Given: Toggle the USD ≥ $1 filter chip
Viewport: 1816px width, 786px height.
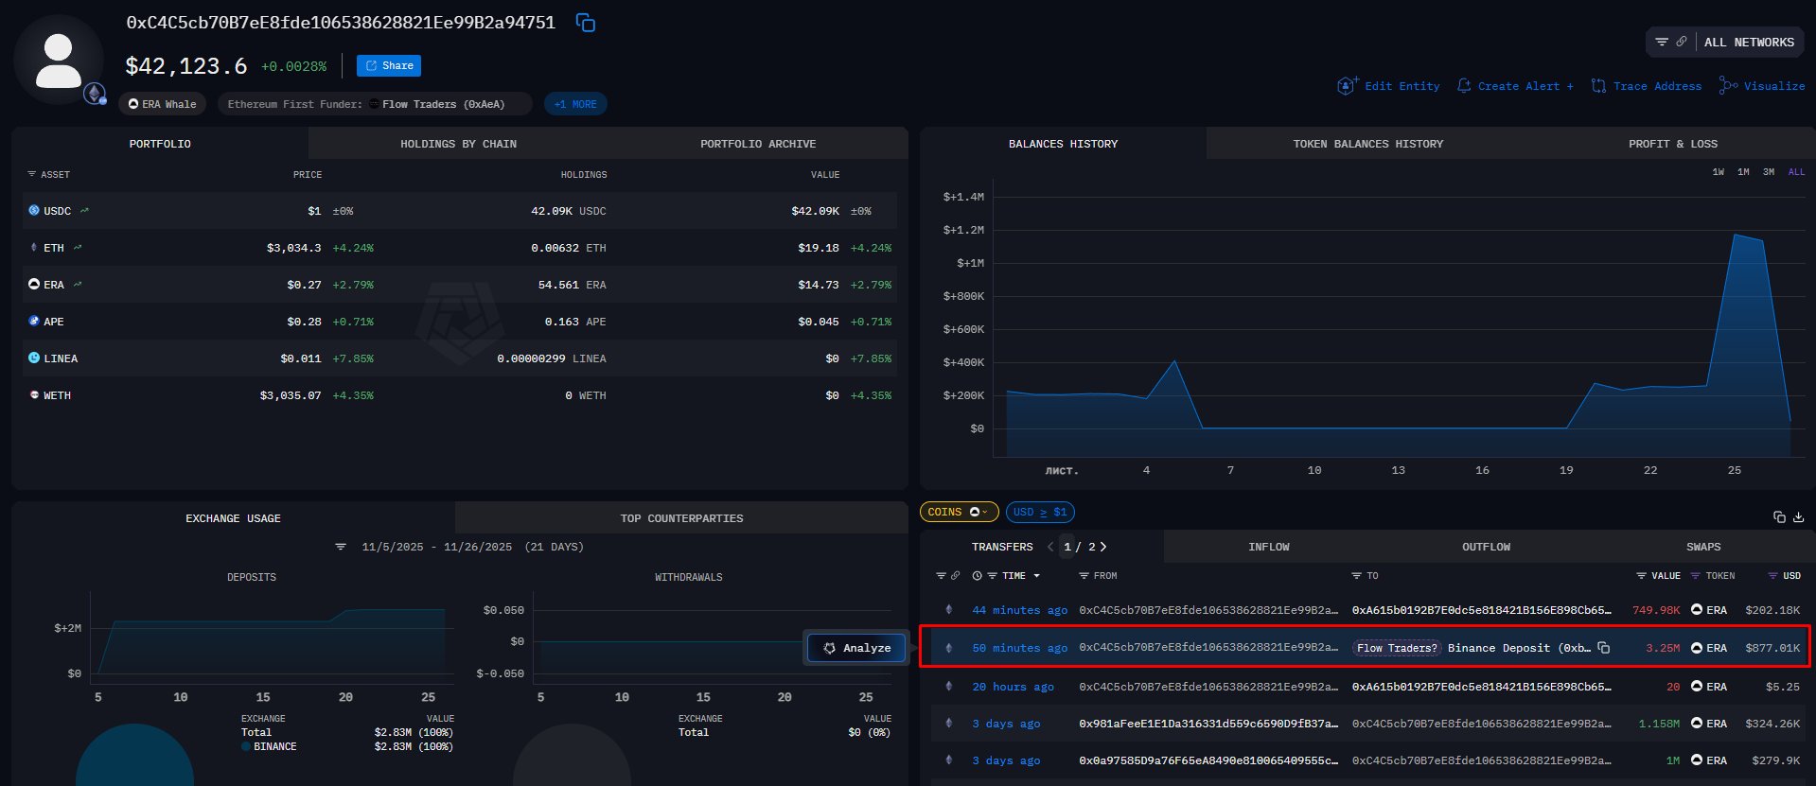Looking at the screenshot, I should 1039,512.
